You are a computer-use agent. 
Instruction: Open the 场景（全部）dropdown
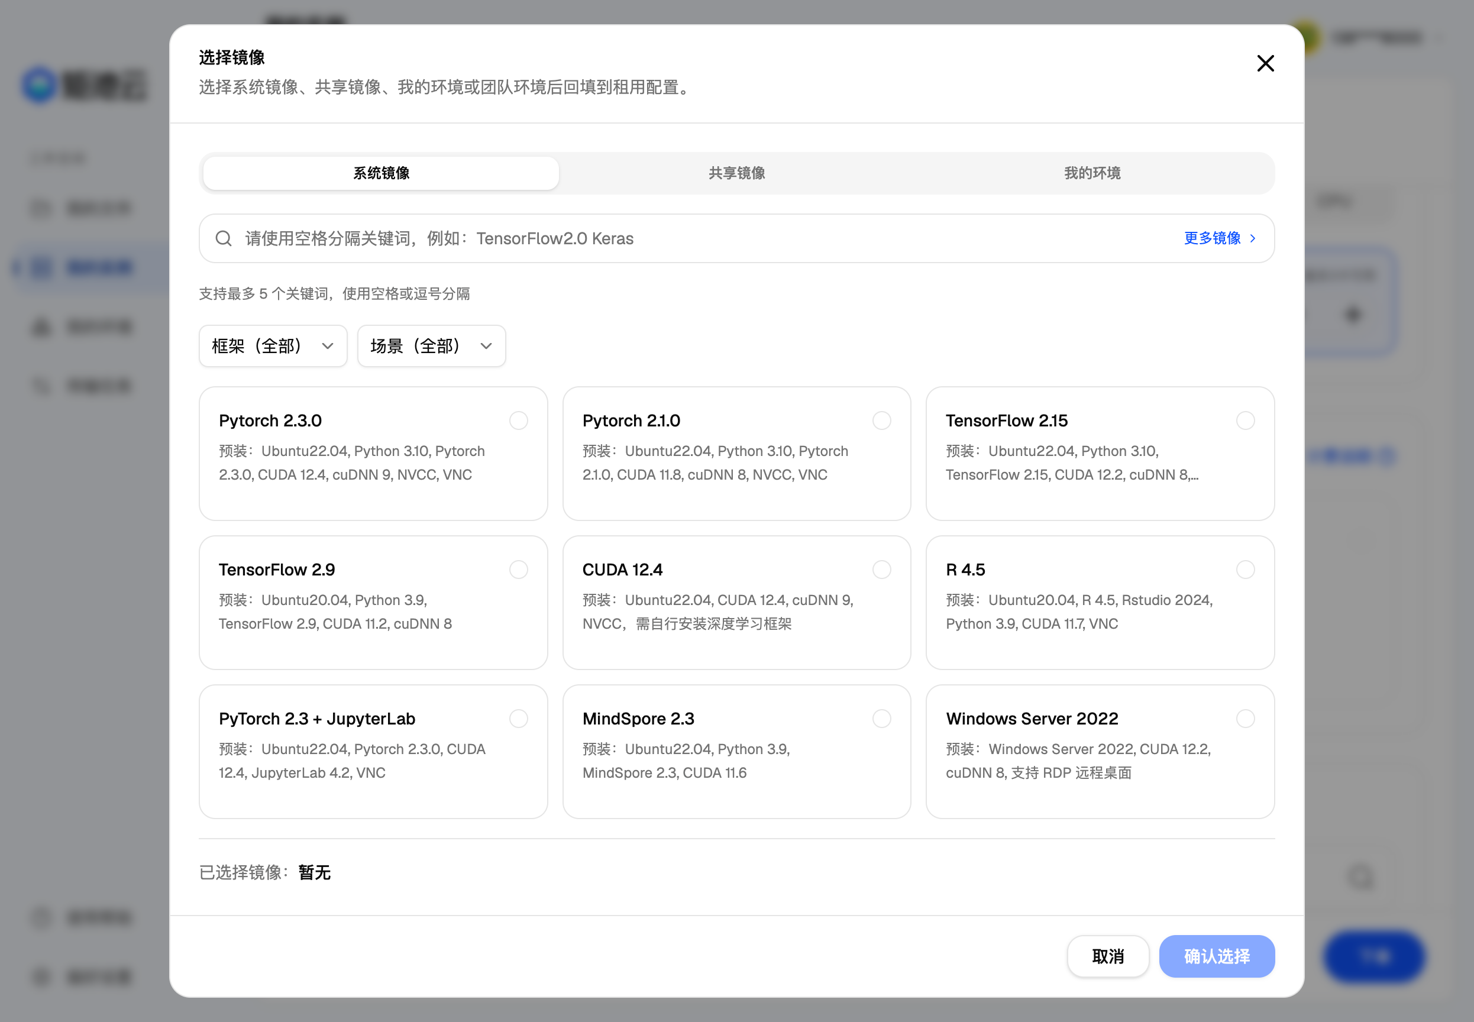click(x=432, y=346)
